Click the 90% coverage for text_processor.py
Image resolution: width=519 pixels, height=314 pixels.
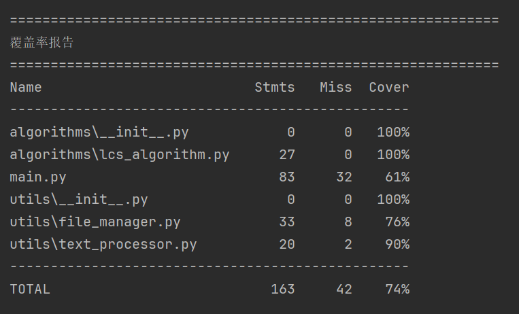pos(397,244)
